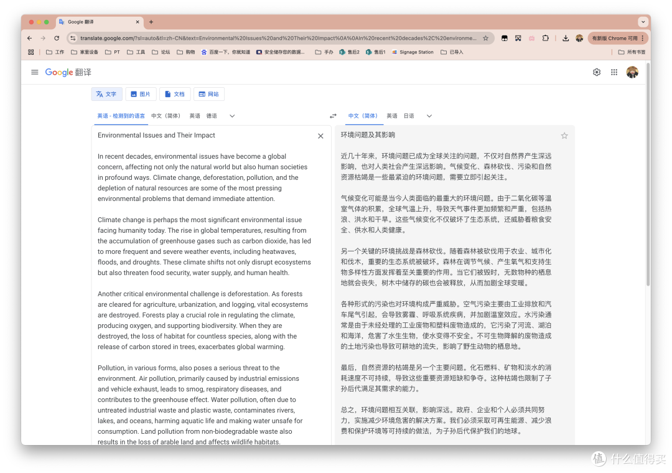
Task: Open a new browser tab
Action: point(151,22)
